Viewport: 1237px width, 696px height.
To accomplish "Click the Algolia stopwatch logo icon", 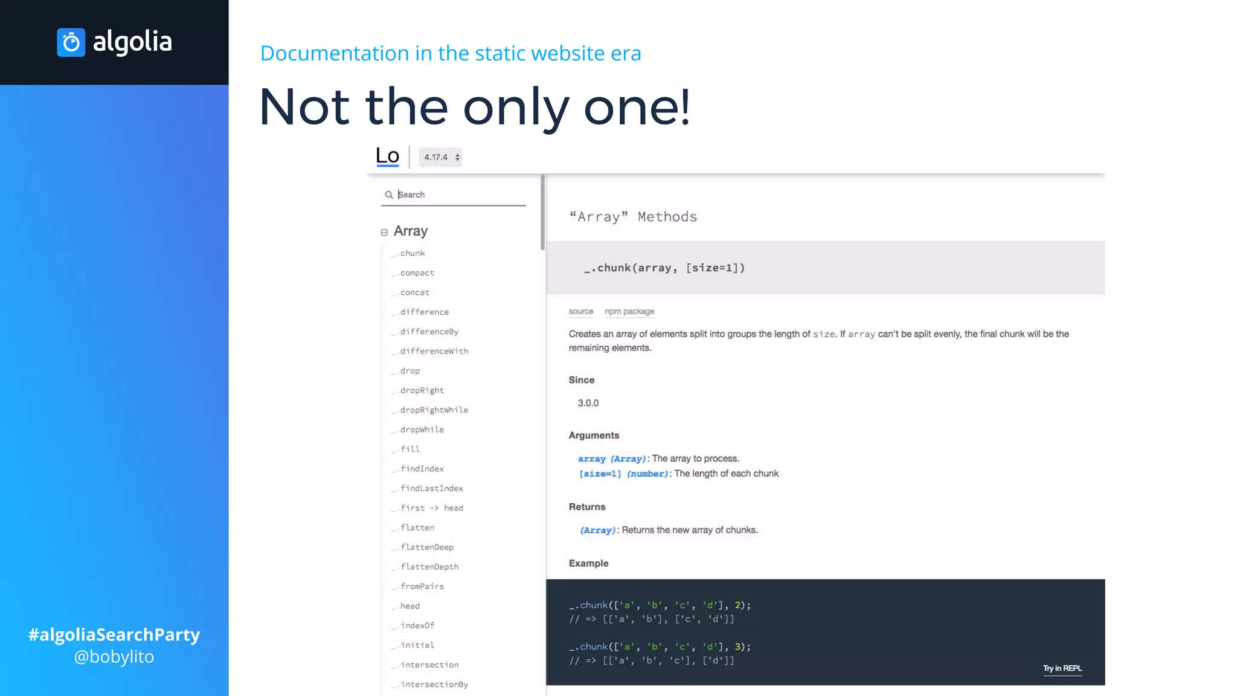I will click(x=71, y=42).
